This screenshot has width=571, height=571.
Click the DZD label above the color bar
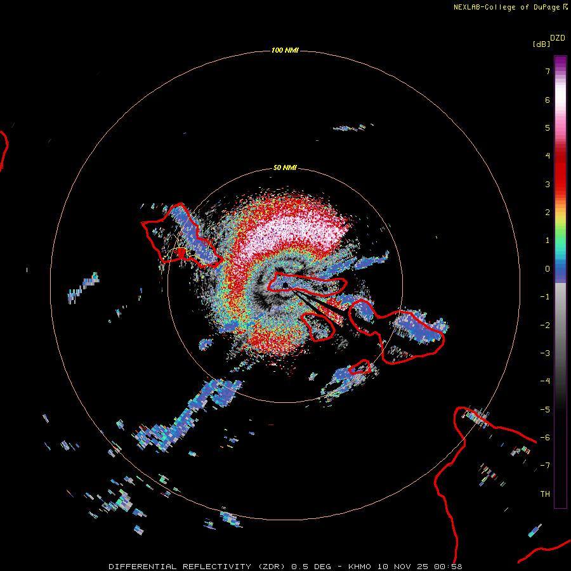tap(558, 38)
